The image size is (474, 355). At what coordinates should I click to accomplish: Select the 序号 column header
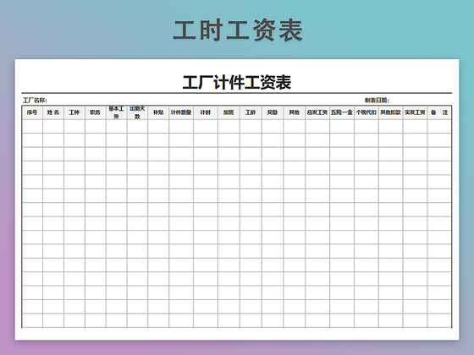click(32, 112)
